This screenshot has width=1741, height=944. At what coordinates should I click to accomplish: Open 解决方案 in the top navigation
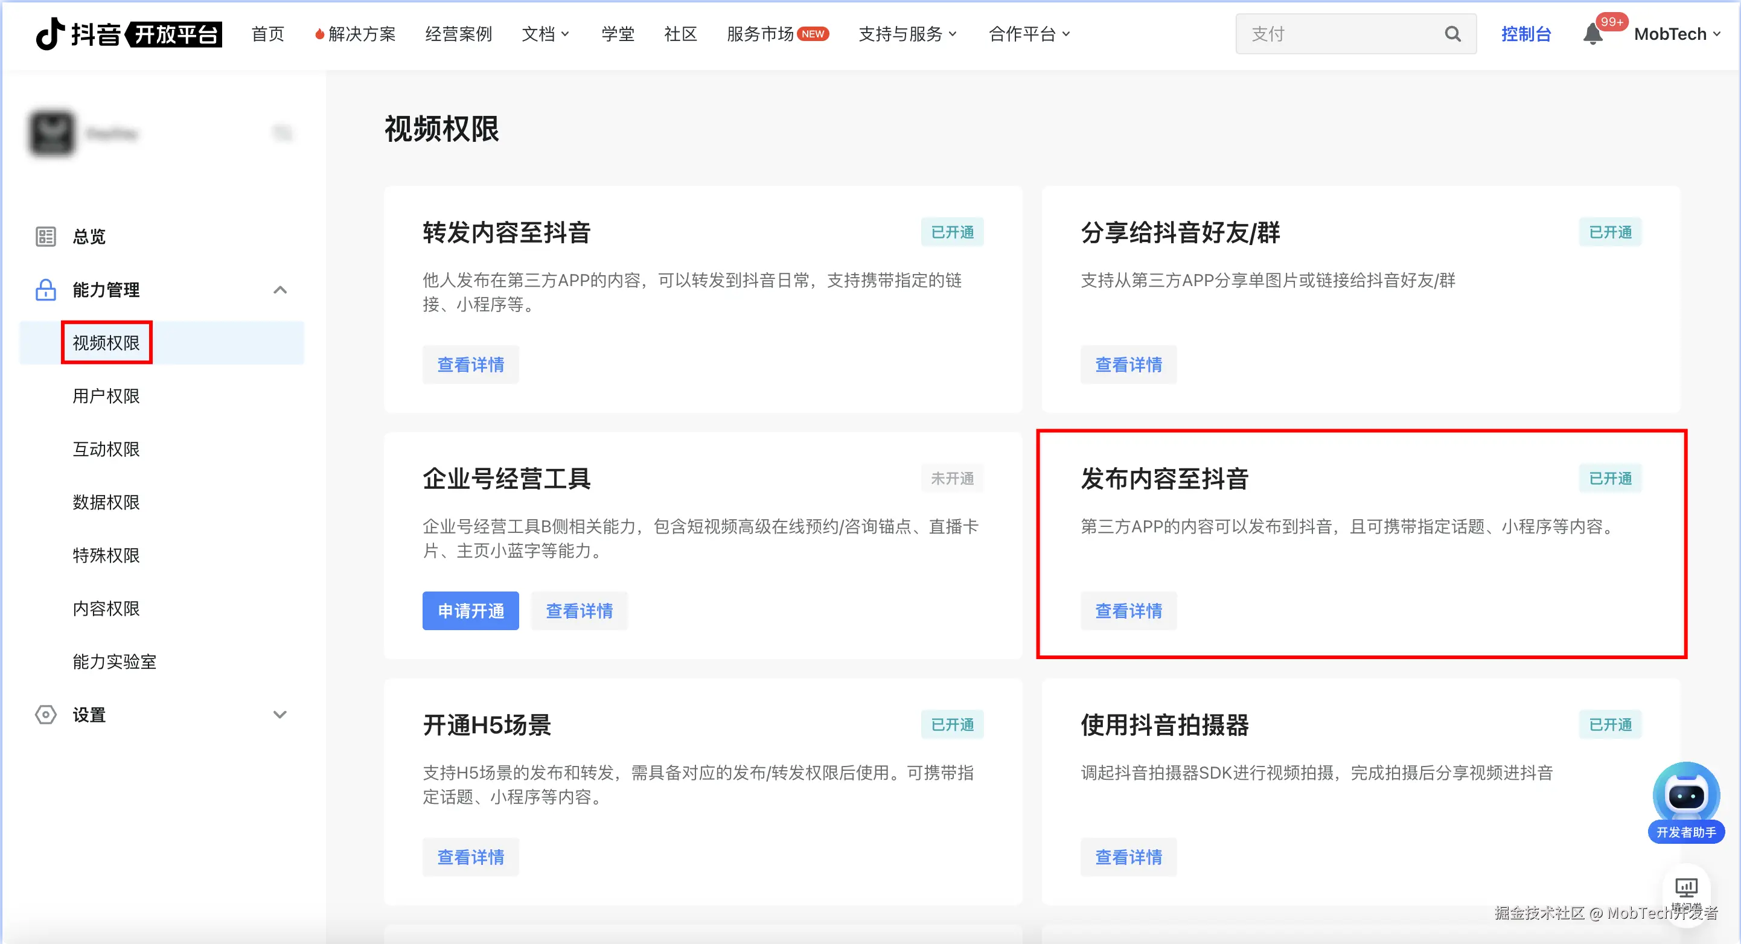click(362, 34)
